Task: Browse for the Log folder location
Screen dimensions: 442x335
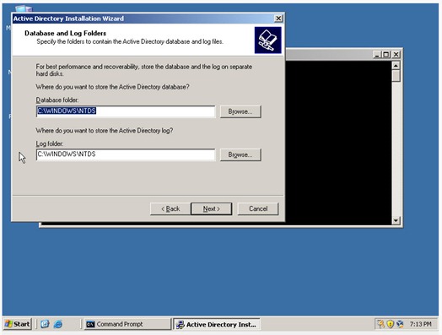Action: click(240, 154)
